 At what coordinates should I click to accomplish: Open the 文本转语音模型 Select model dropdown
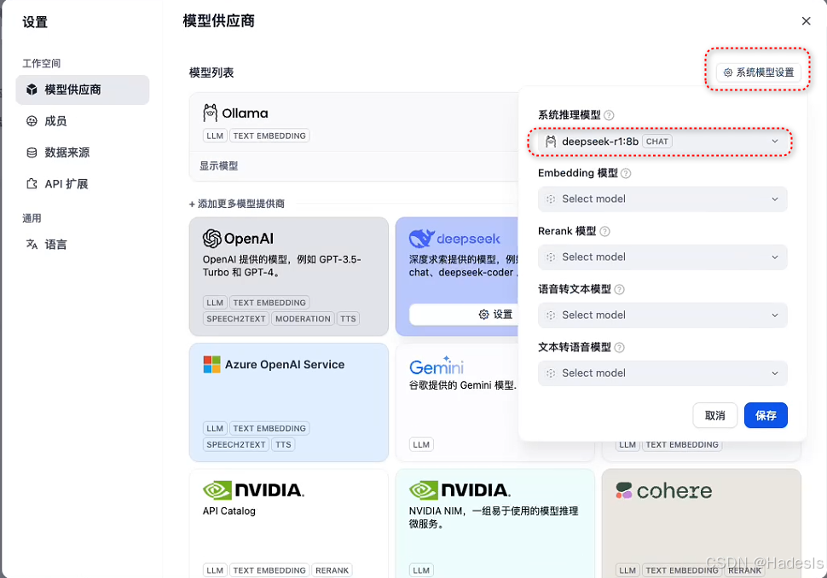click(x=662, y=373)
